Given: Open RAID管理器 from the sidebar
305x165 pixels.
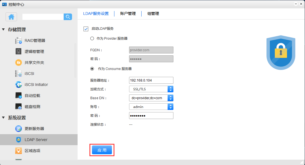Looking at the screenshot, I should pyautogui.click(x=35, y=40).
